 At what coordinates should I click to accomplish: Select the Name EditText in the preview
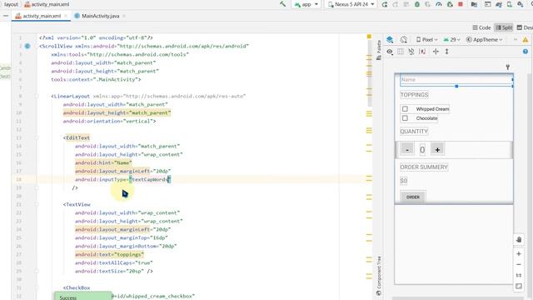[456, 80]
